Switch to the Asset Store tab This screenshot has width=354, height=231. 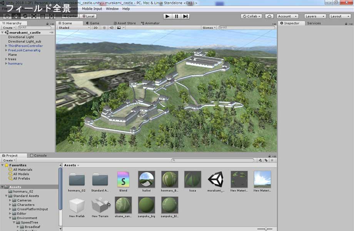click(x=125, y=23)
